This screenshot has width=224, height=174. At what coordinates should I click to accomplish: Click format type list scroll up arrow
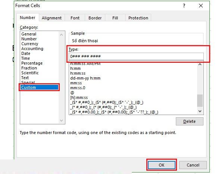coord(200,65)
